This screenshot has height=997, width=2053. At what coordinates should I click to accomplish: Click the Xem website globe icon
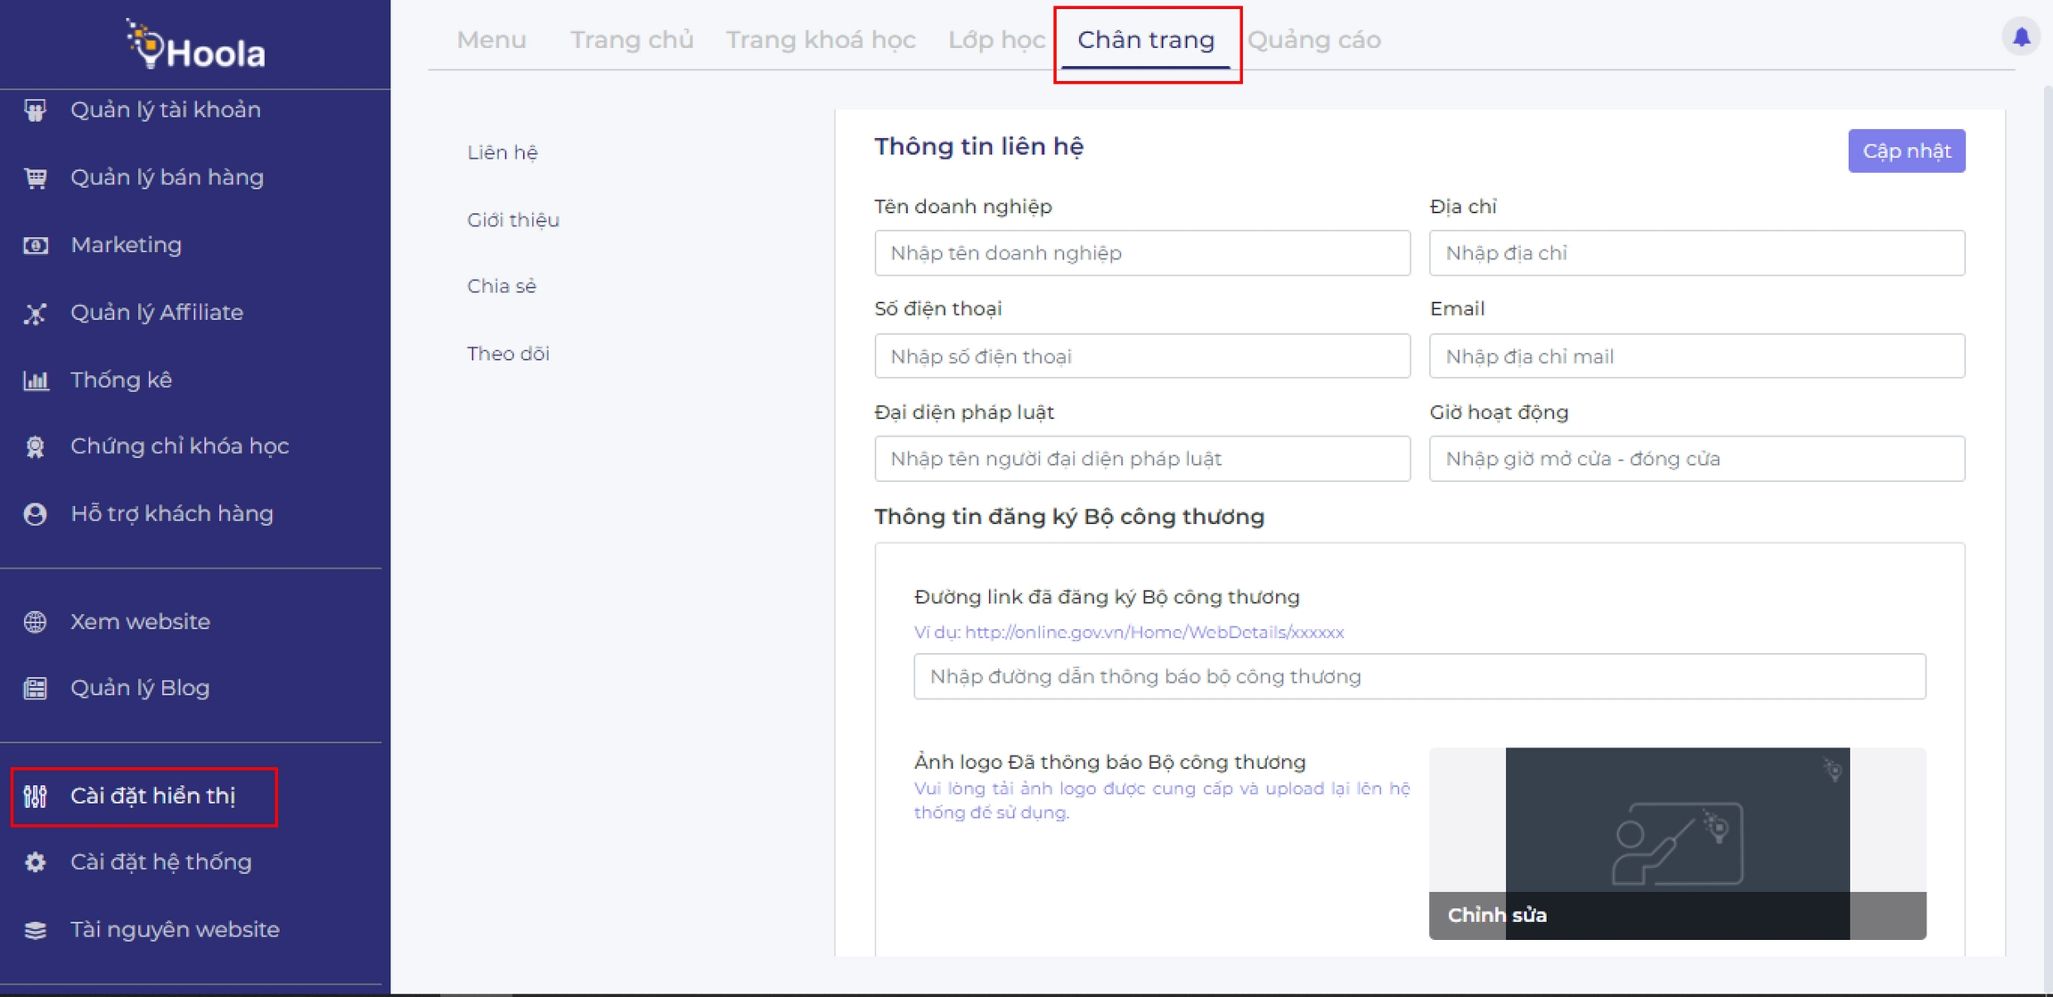(36, 621)
